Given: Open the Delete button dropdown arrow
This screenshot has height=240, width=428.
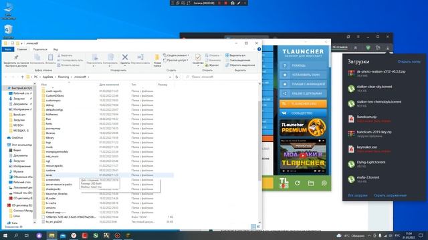Looking at the screenshot, I should [x=125, y=65].
